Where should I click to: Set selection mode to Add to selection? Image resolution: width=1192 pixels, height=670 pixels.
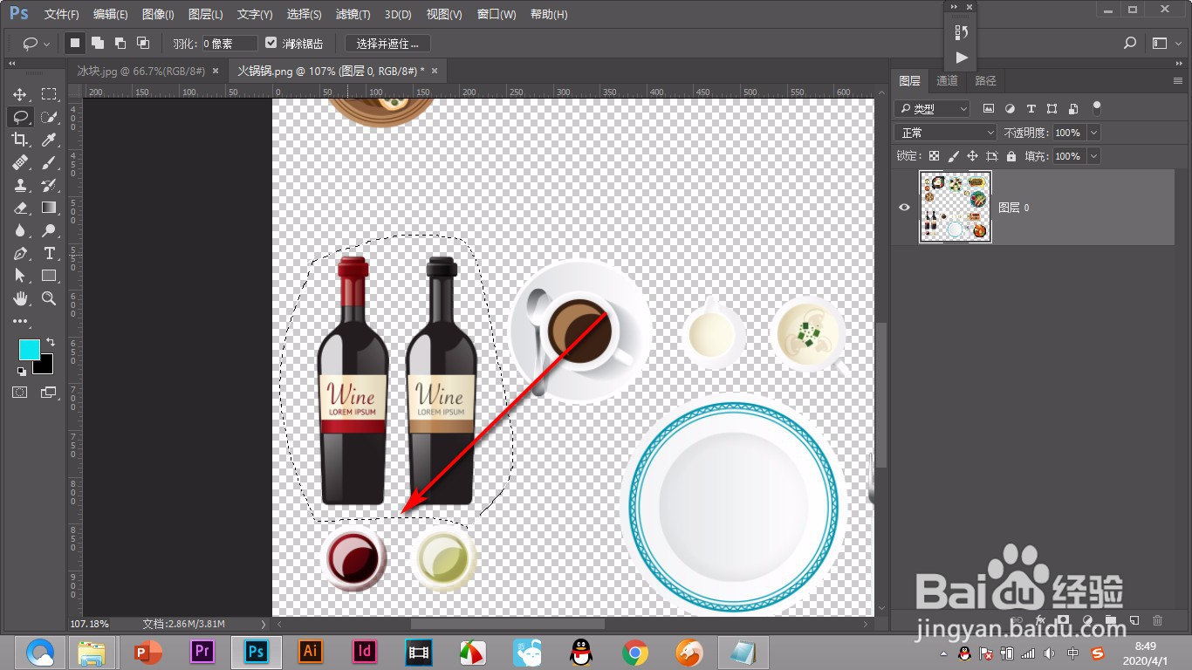(x=98, y=43)
